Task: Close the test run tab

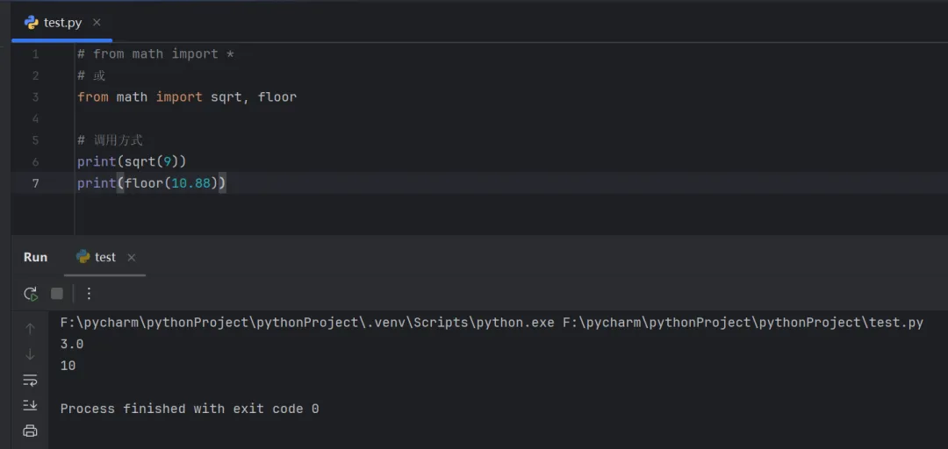Action: coord(132,258)
